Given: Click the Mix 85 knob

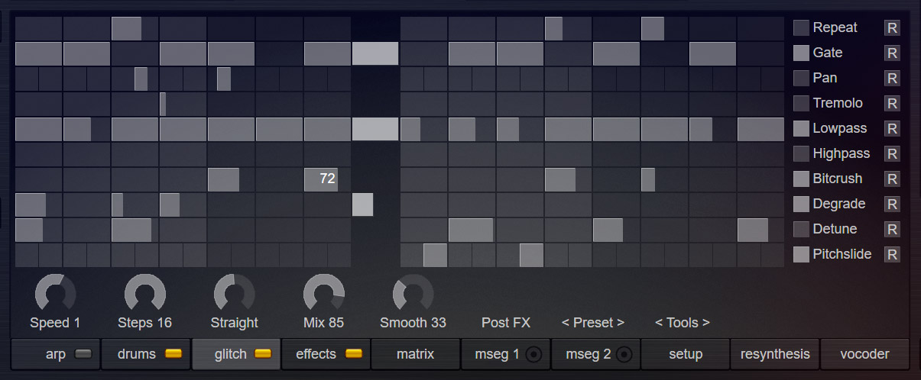Looking at the screenshot, I should (323, 294).
